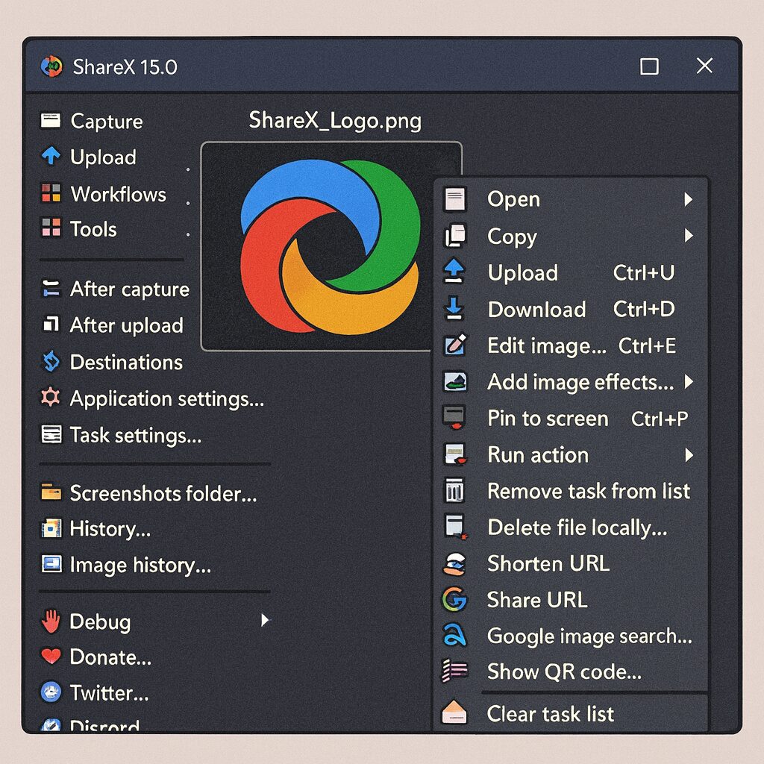Open Task settings...
The image size is (764, 764).
122,435
